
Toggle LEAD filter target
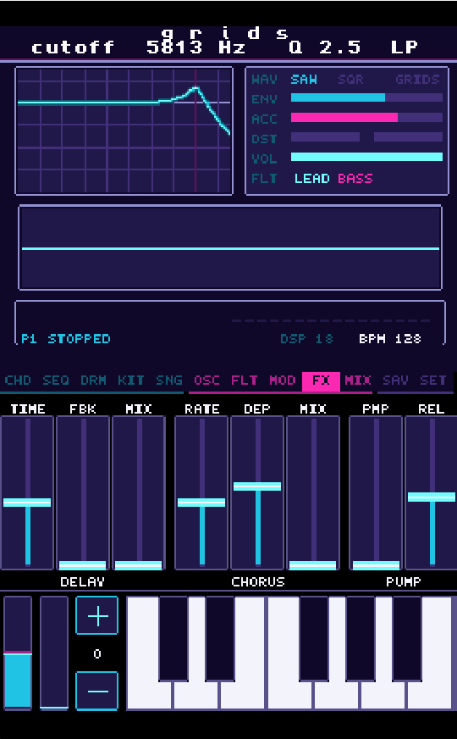point(311,178)
